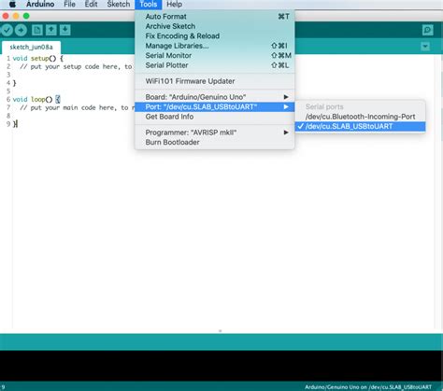Click the "put your setup code here" comment
Image resolution: width=443 pixels, height=391 pixels.
(x=76, y=66)
